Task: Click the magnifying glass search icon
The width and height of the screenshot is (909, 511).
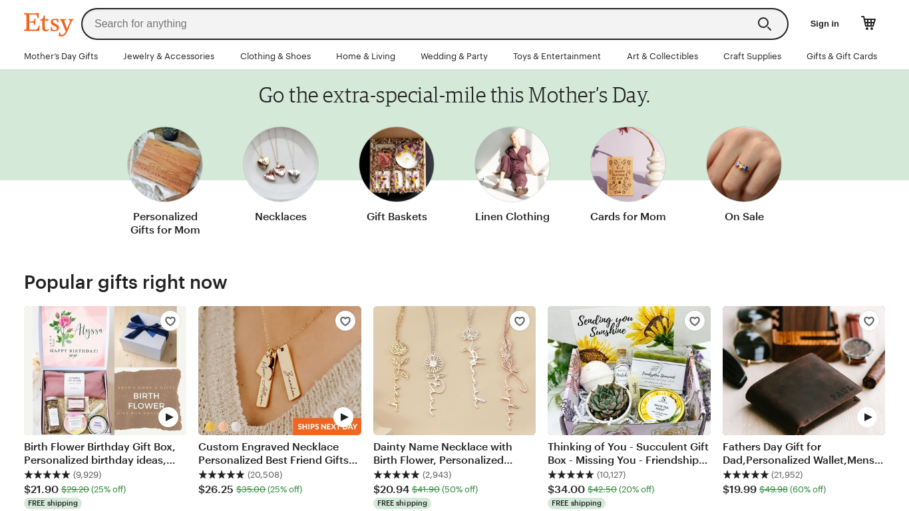Action: pos(764,24)
